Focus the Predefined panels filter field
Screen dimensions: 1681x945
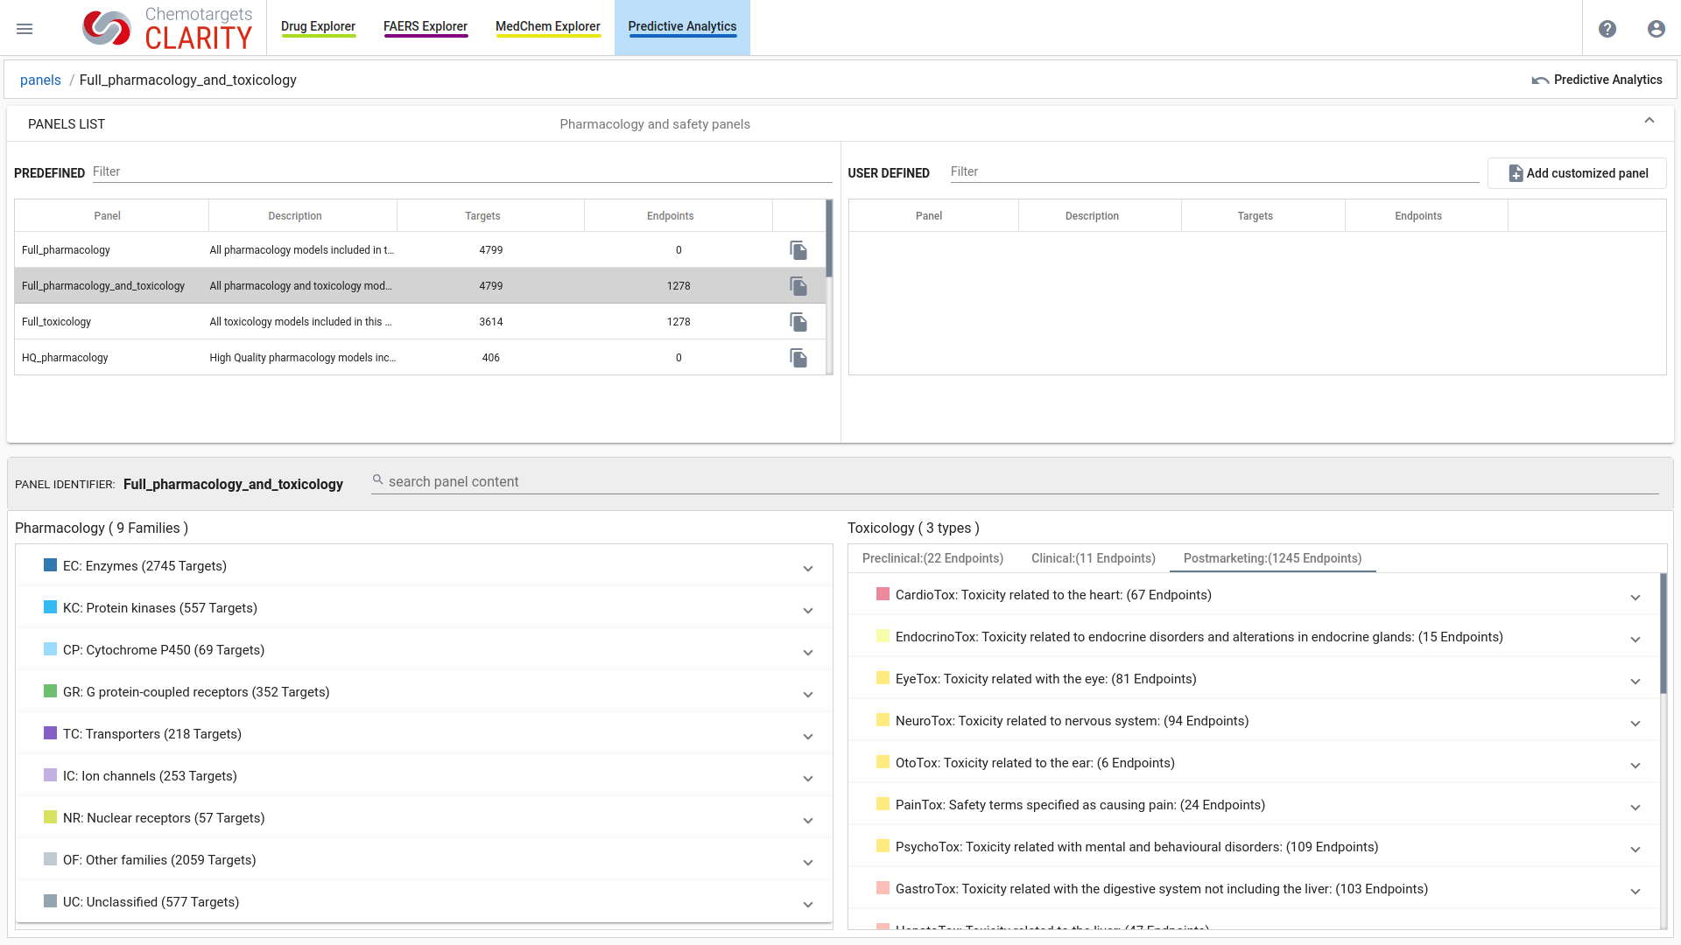[462, 171]
